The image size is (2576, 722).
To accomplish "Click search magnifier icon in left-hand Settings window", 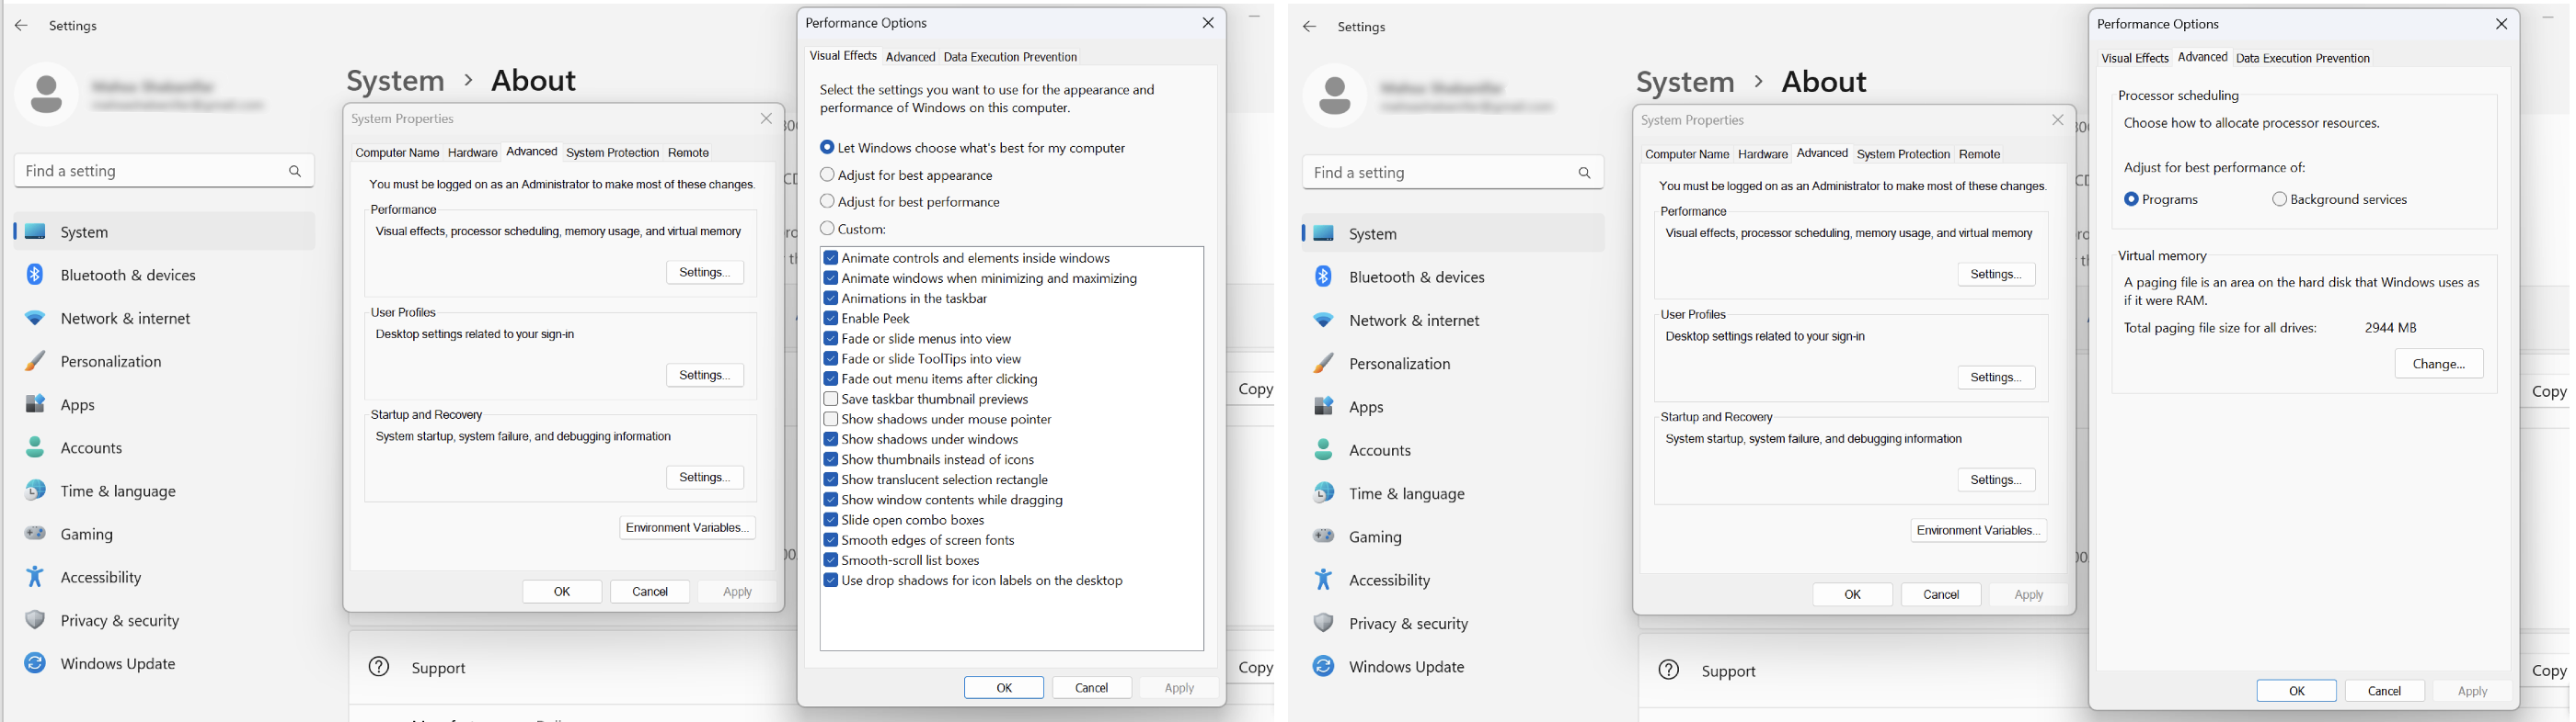I will 295,171.
